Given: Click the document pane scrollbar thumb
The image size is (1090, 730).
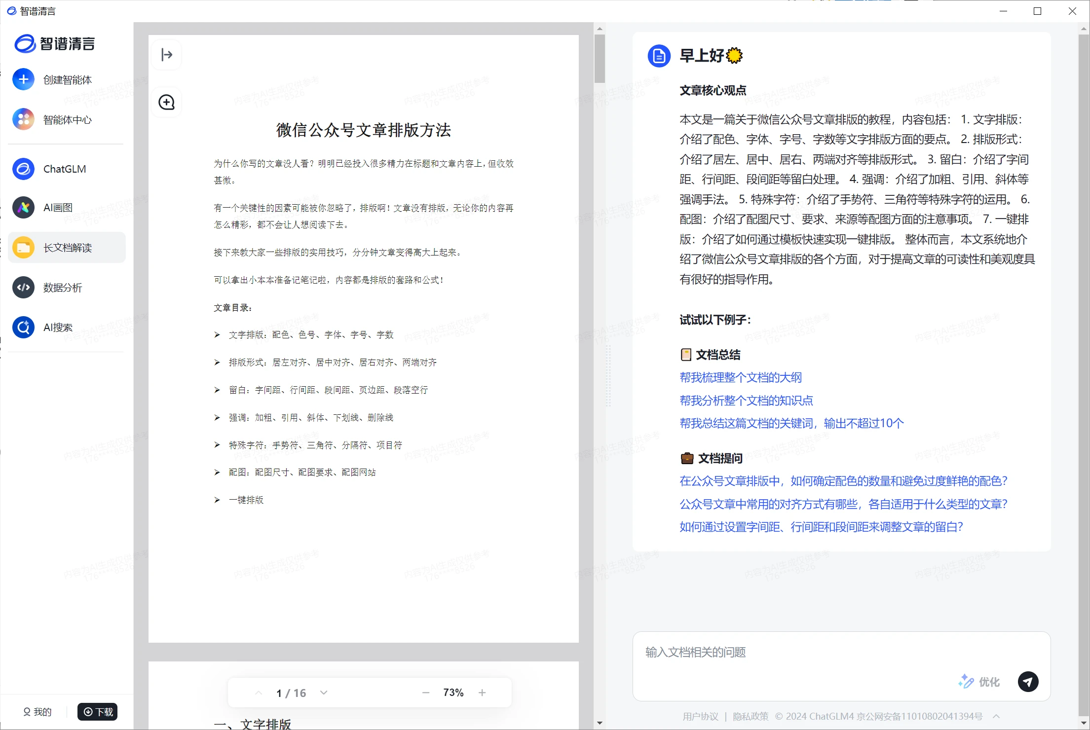Looking at the screenshot, I should [x=600, y=59].
